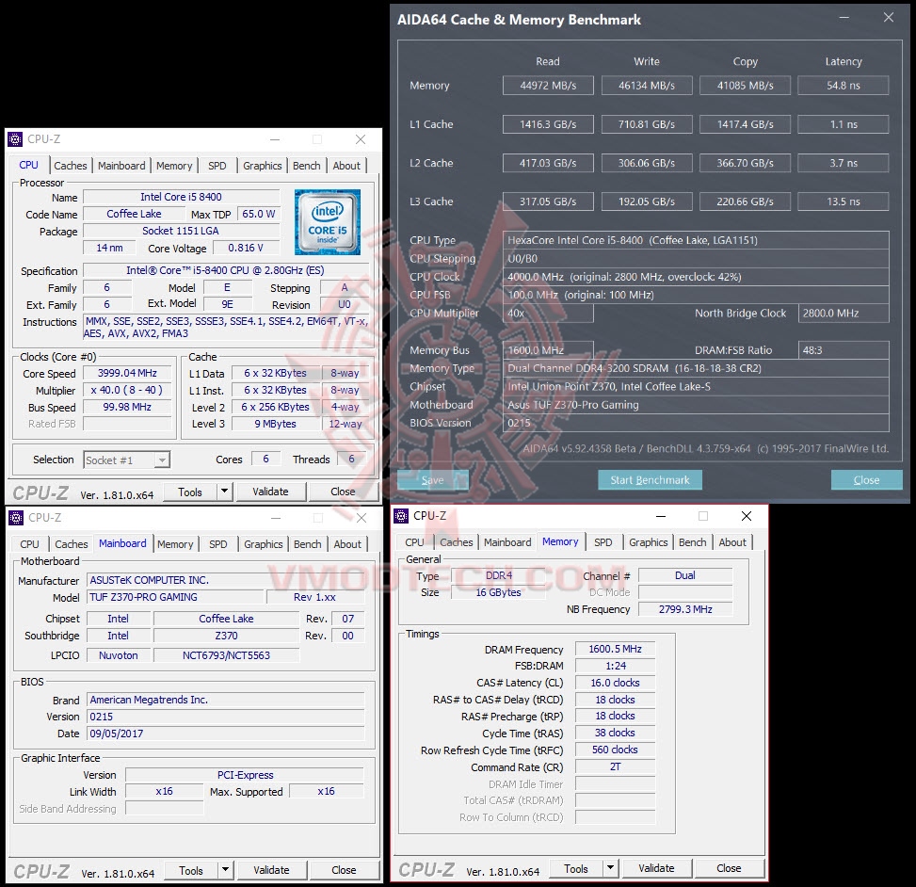916x887 pixels.
Task: Open Mainboard tab in the top-left CPU-Z window
Action: [121, 166]
